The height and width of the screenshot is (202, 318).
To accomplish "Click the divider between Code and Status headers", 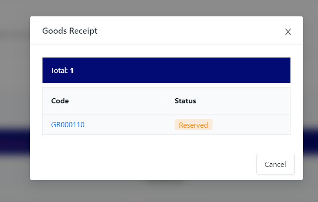I will pyautogui.click(x=166, y=101).
